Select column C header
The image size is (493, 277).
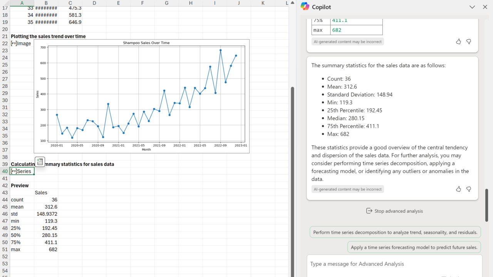[x=70, y=3]
